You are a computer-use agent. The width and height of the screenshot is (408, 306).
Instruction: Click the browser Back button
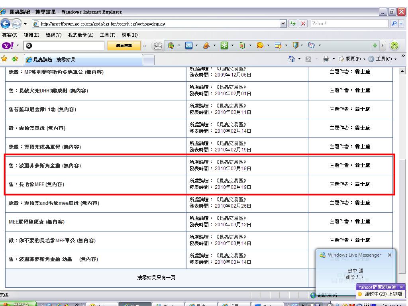pyautogui.click(x=6, y=24)
